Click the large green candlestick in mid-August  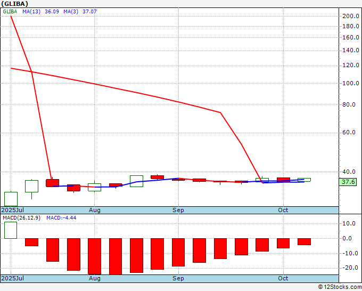tap(136, 181)
